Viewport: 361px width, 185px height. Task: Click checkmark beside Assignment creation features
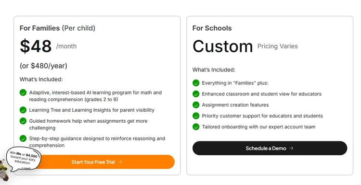[x=196, y=105]
